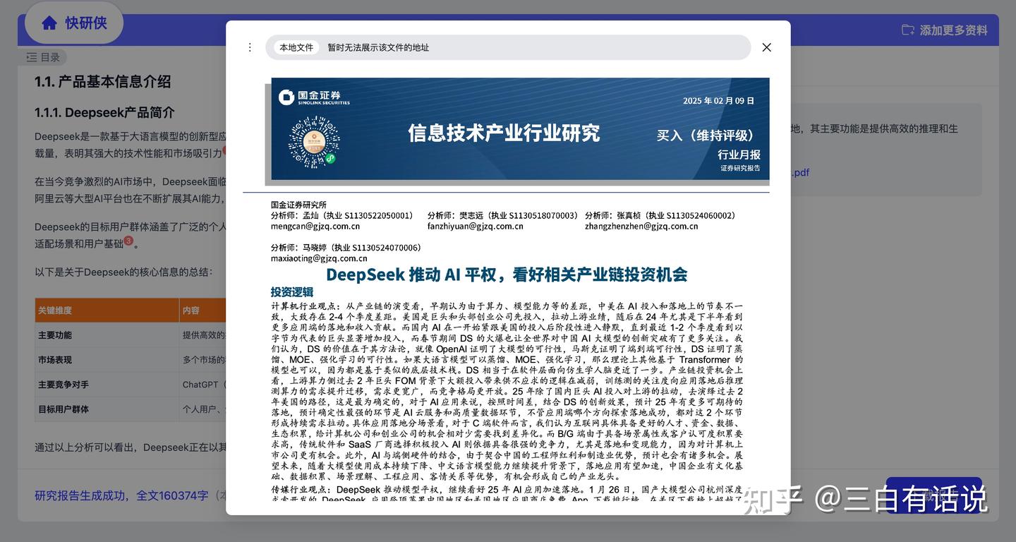Click analyst line 孟灿 S1130522050001

342,215
